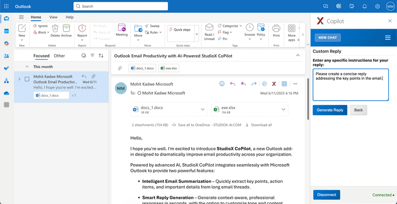Viewport: 397px width, 204px height.
Task: Expand the exe.xlsx attachment menu chevron
Action: click(x=283, y=110)
